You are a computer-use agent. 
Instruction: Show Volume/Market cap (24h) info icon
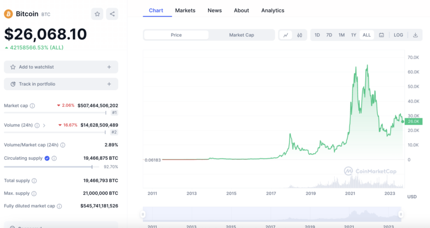pos(63,145)
